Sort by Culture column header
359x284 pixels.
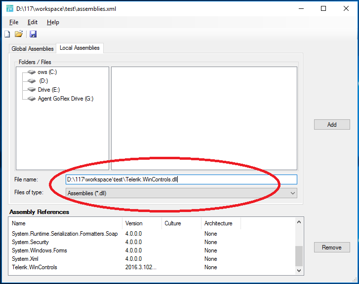point(182,223)
